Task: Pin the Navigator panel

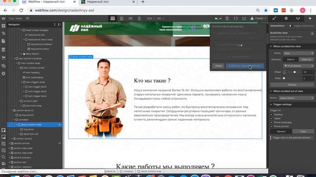Action: (59, 25)
